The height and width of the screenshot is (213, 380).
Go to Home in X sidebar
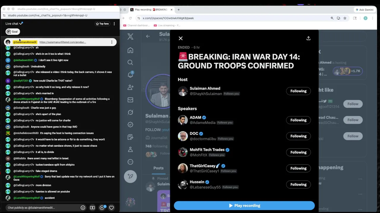[130, 50]
